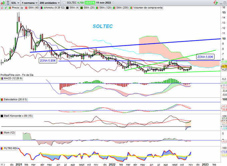Click the green plus add icon
227x166 pixels.
tap(6, 8)
